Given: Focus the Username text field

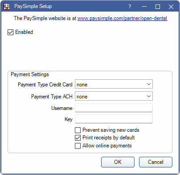Looking at the screenshot, I should pyautogui.click(x=114, y=108).
